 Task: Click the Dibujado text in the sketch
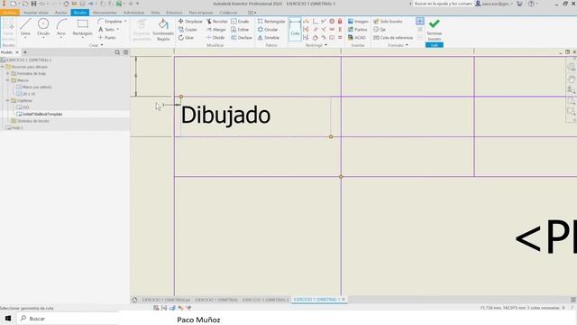(225, 115)
